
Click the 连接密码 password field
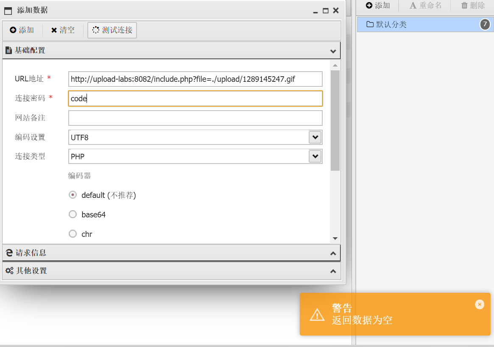[x=195, y=99]
